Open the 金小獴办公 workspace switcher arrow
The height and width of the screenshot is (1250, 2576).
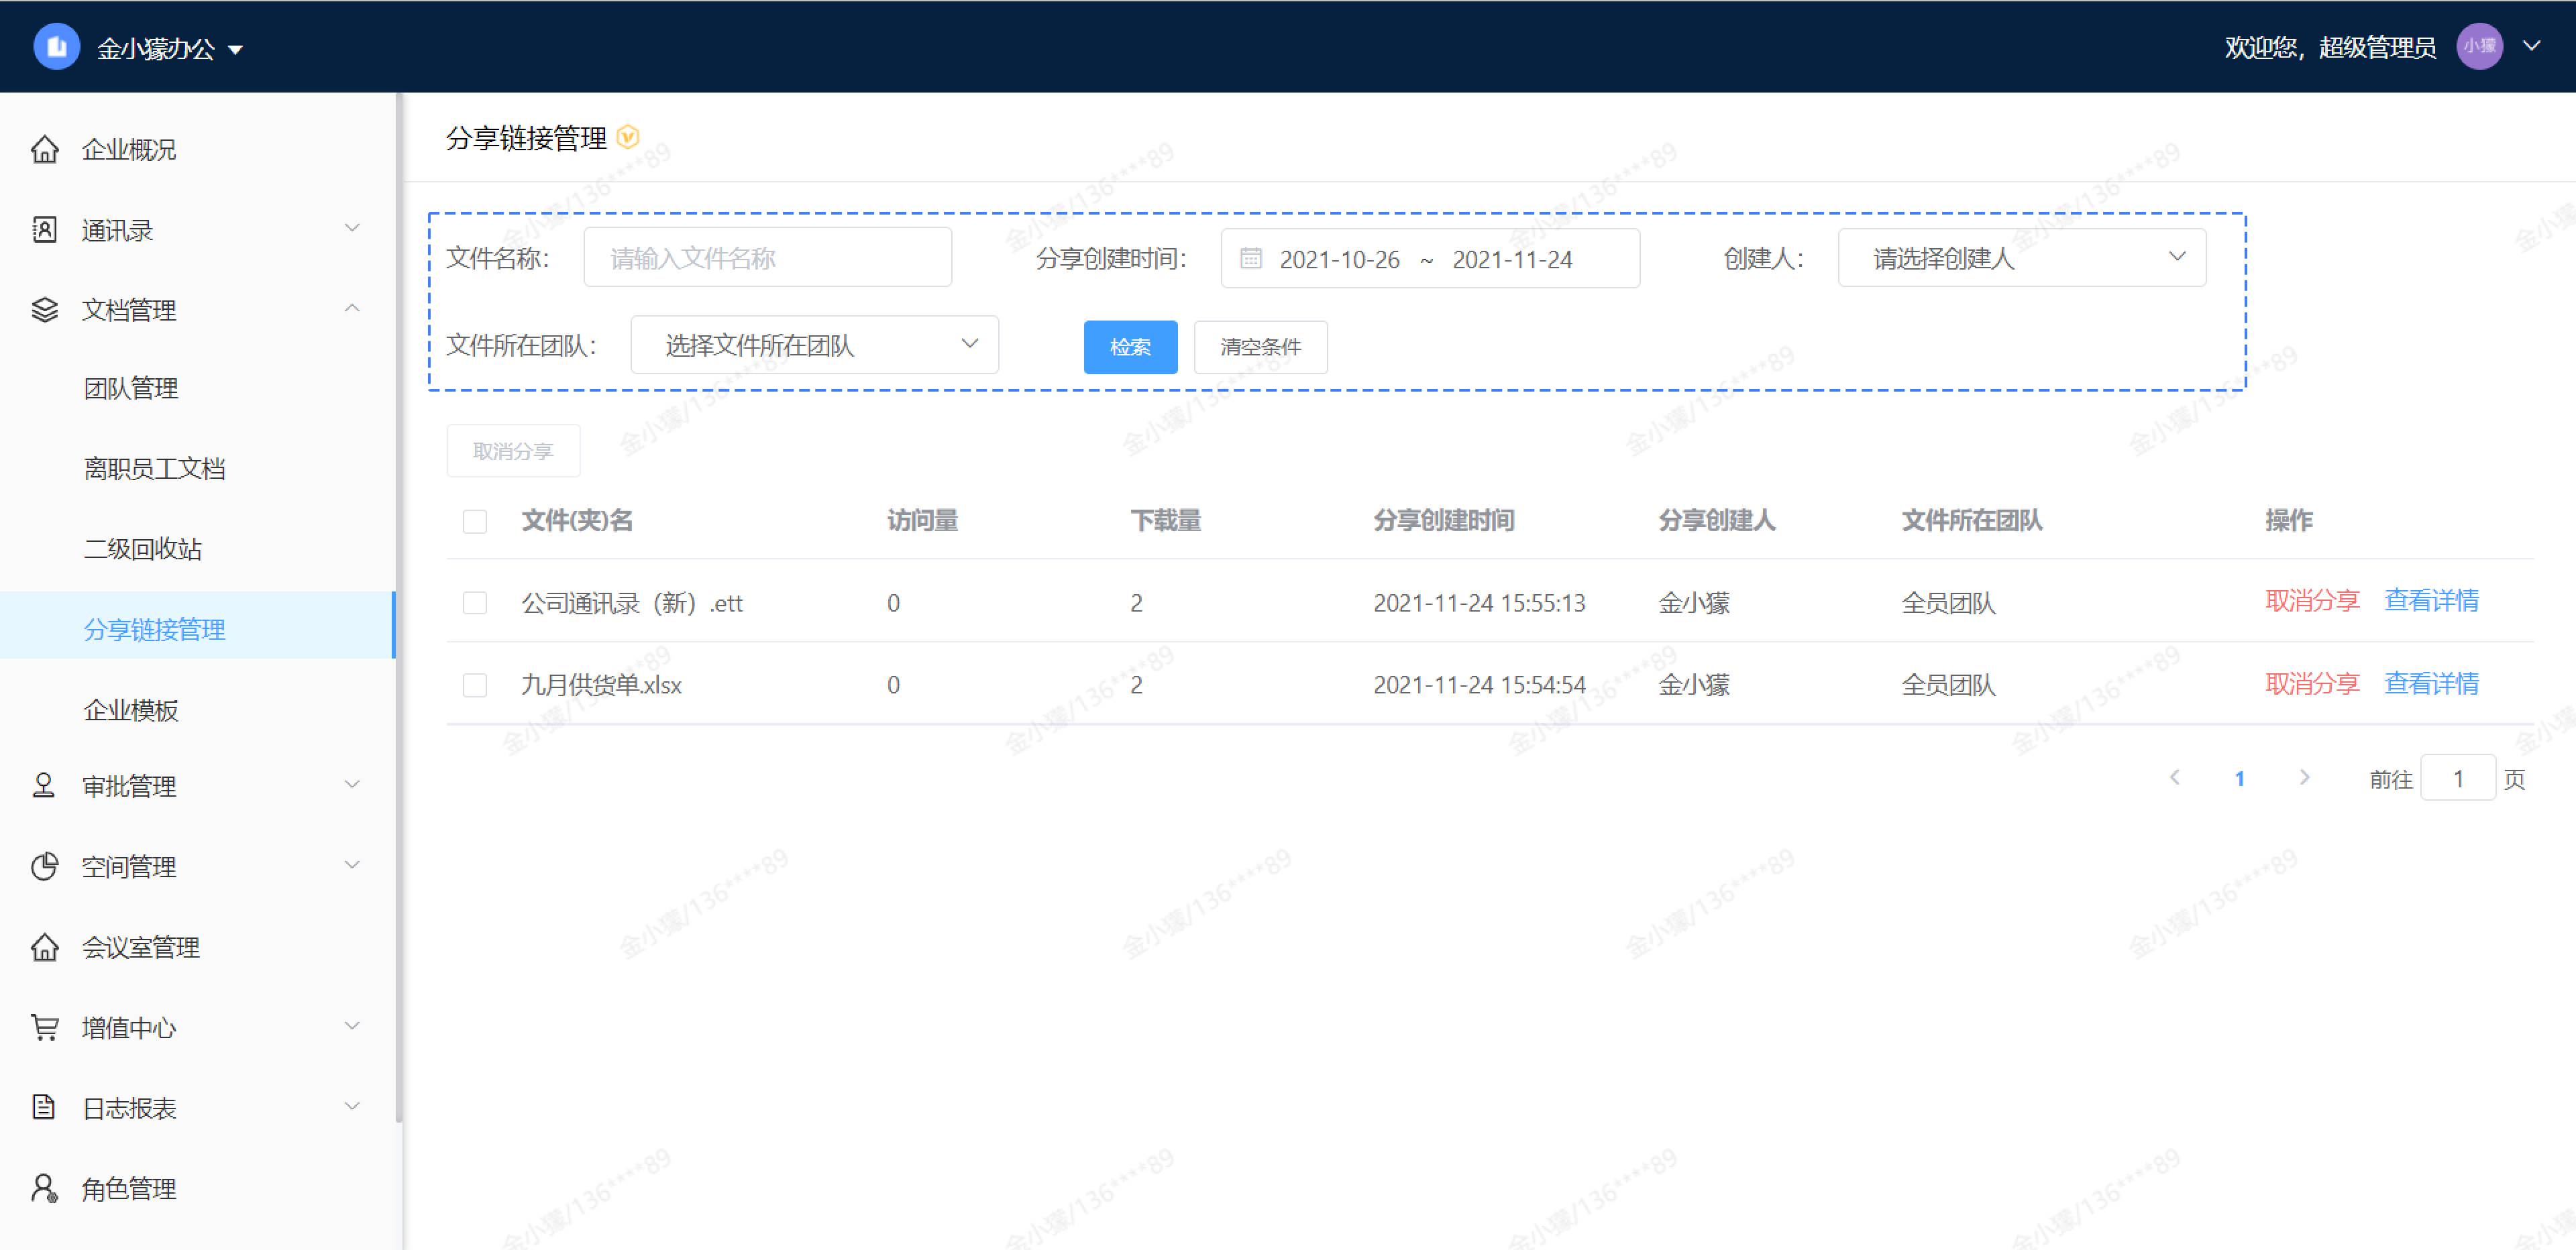(x=236, y=49)
